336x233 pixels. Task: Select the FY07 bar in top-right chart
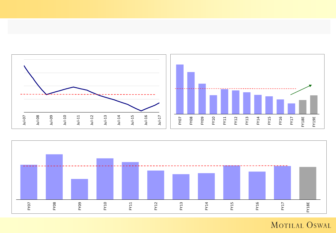click(180, 89)
